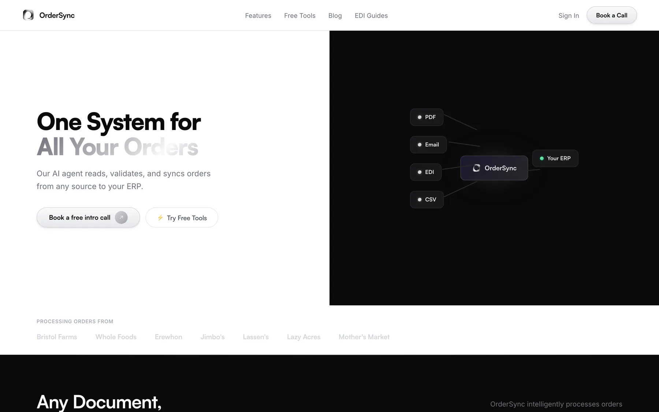
Task: Click the Any Document heading
Action: click(x=99, y=402)
